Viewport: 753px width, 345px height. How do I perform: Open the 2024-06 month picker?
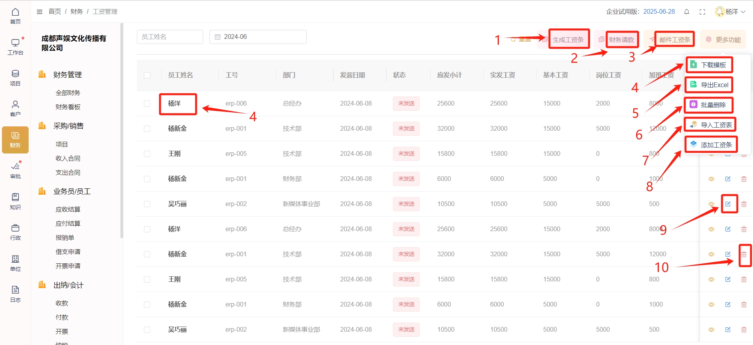(x=258, y=37)
